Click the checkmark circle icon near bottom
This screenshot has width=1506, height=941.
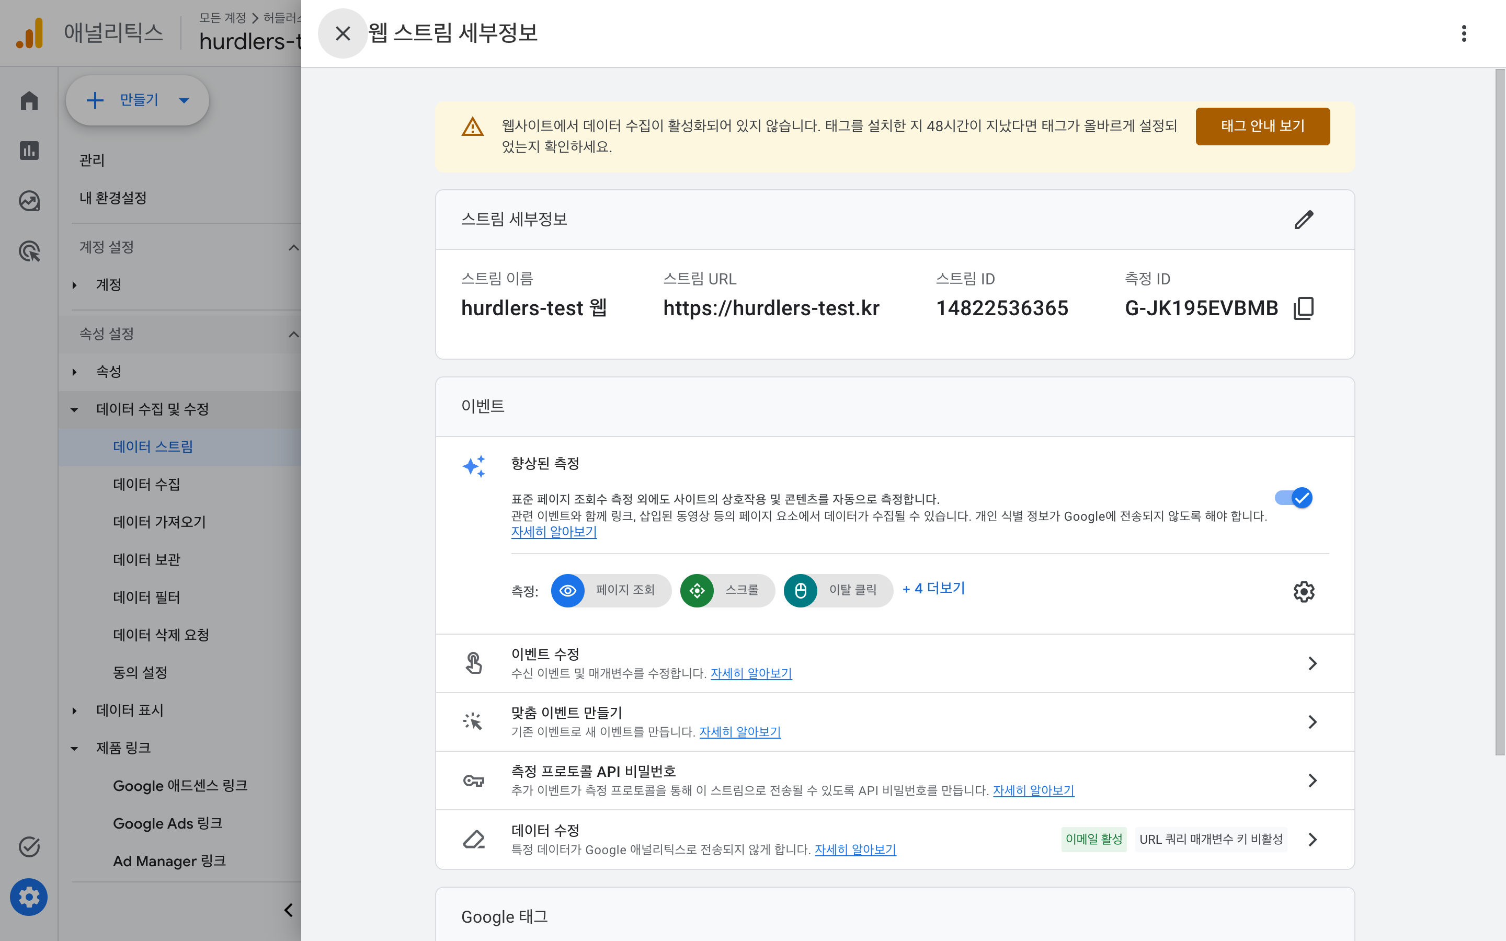[x=29, y=846]
